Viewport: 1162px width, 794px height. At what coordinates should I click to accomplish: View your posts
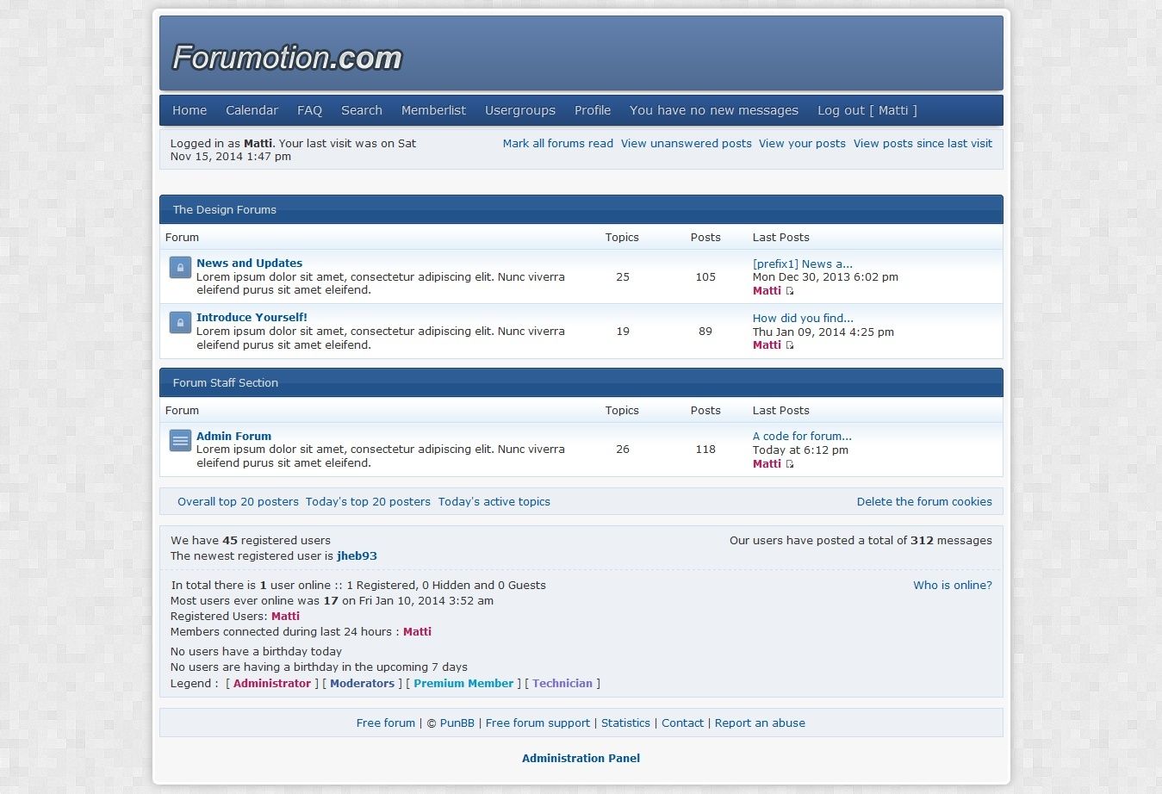(x=802, y=144)
